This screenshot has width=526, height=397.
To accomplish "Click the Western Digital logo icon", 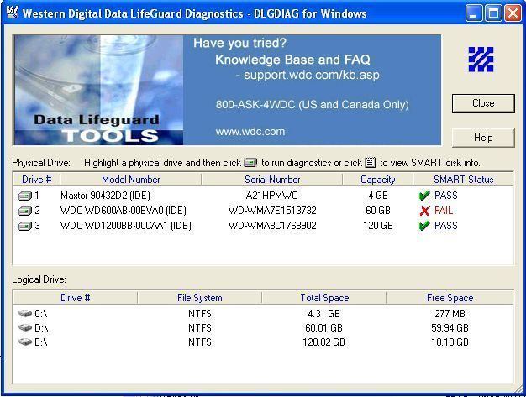I will coord(481,60).
